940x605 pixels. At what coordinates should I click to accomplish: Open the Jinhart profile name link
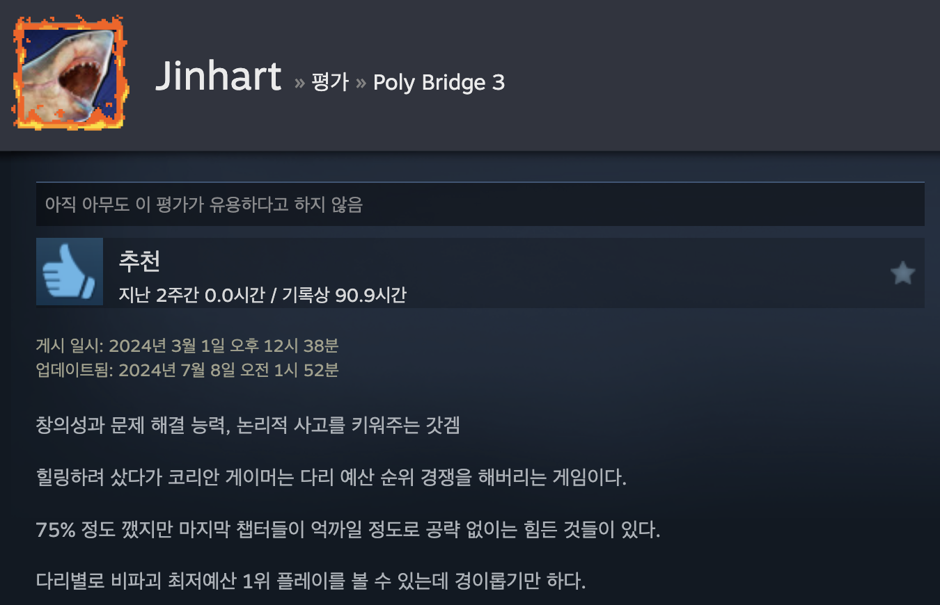(x=219, y=75)
